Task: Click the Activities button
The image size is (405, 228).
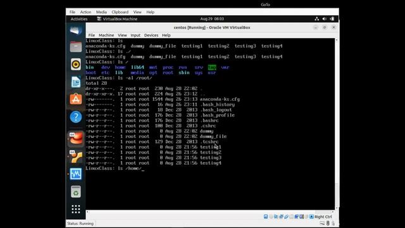Action: pyautogui.click(x=78, y=19)
